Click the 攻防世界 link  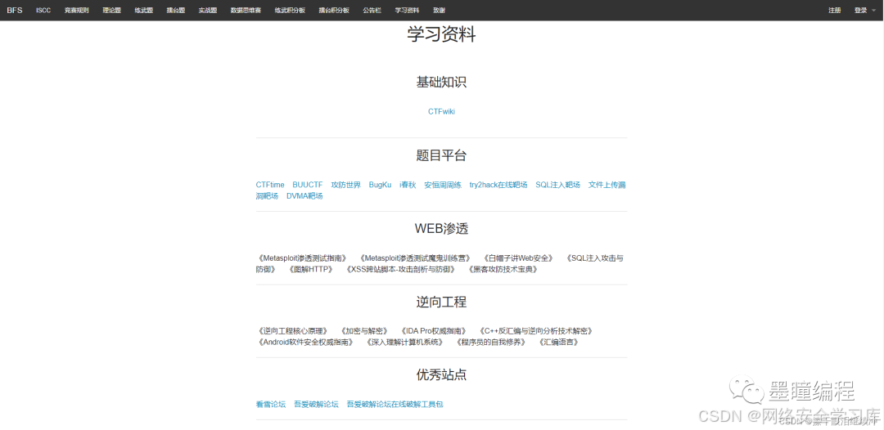click(345, 185)
